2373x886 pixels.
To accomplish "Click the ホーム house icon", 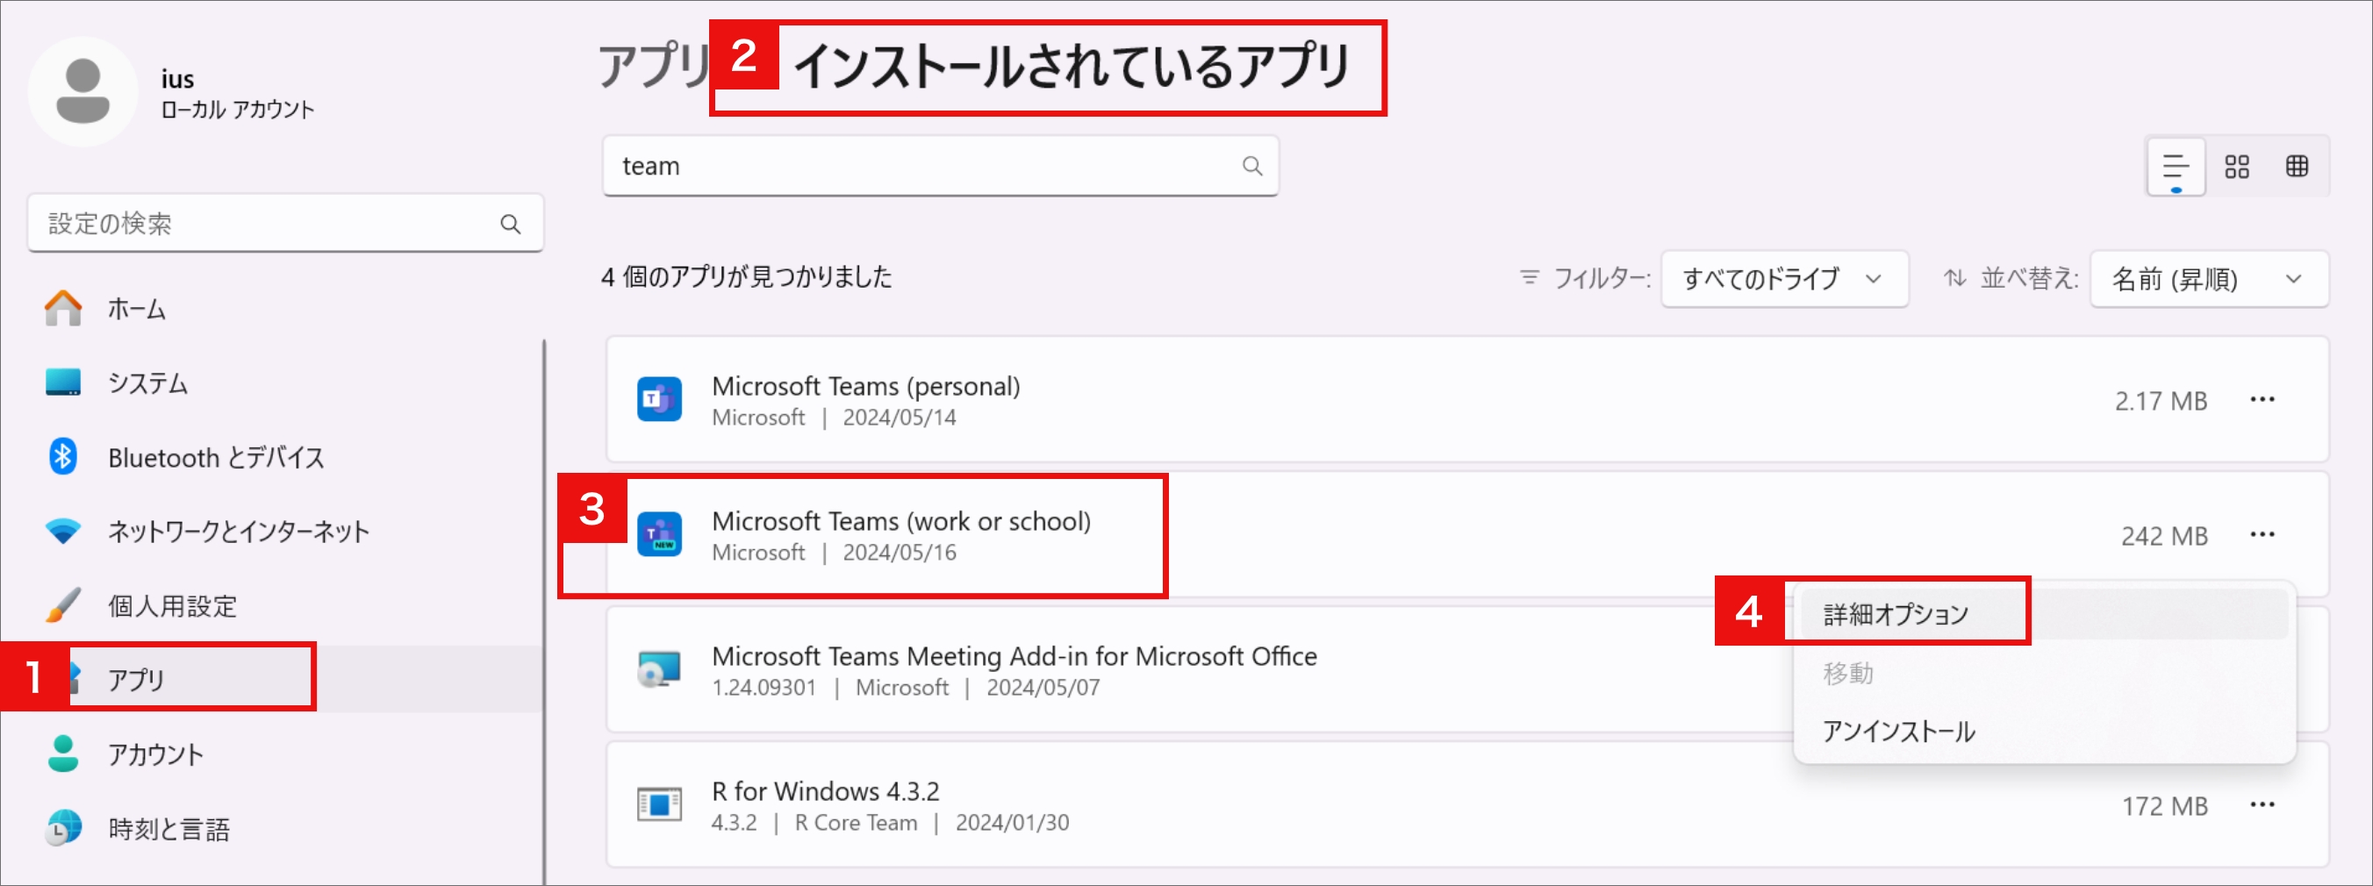I will (x=62, y=309).
